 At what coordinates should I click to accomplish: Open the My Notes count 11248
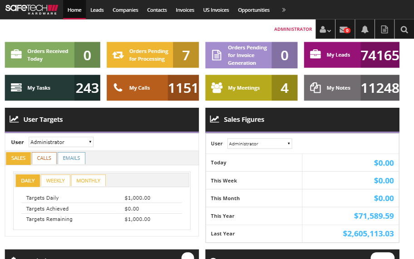[x=380, y=88]
